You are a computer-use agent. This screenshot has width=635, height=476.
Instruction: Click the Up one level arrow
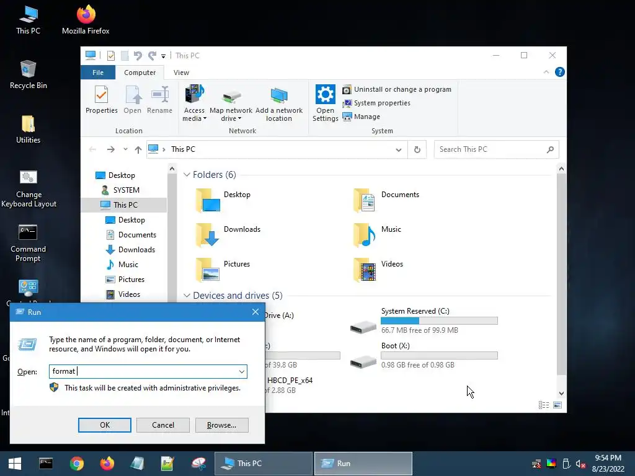pos(138,149)
